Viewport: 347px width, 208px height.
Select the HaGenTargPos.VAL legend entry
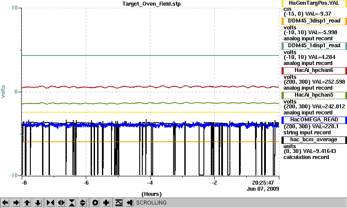click(314, 3)
